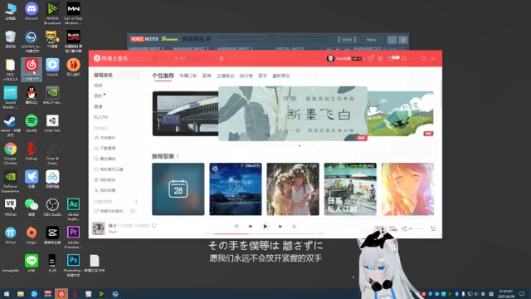Screen dimensions: 531x299
Task: Expand the 推荐歌单 section arrow
Action: (178, 156)
